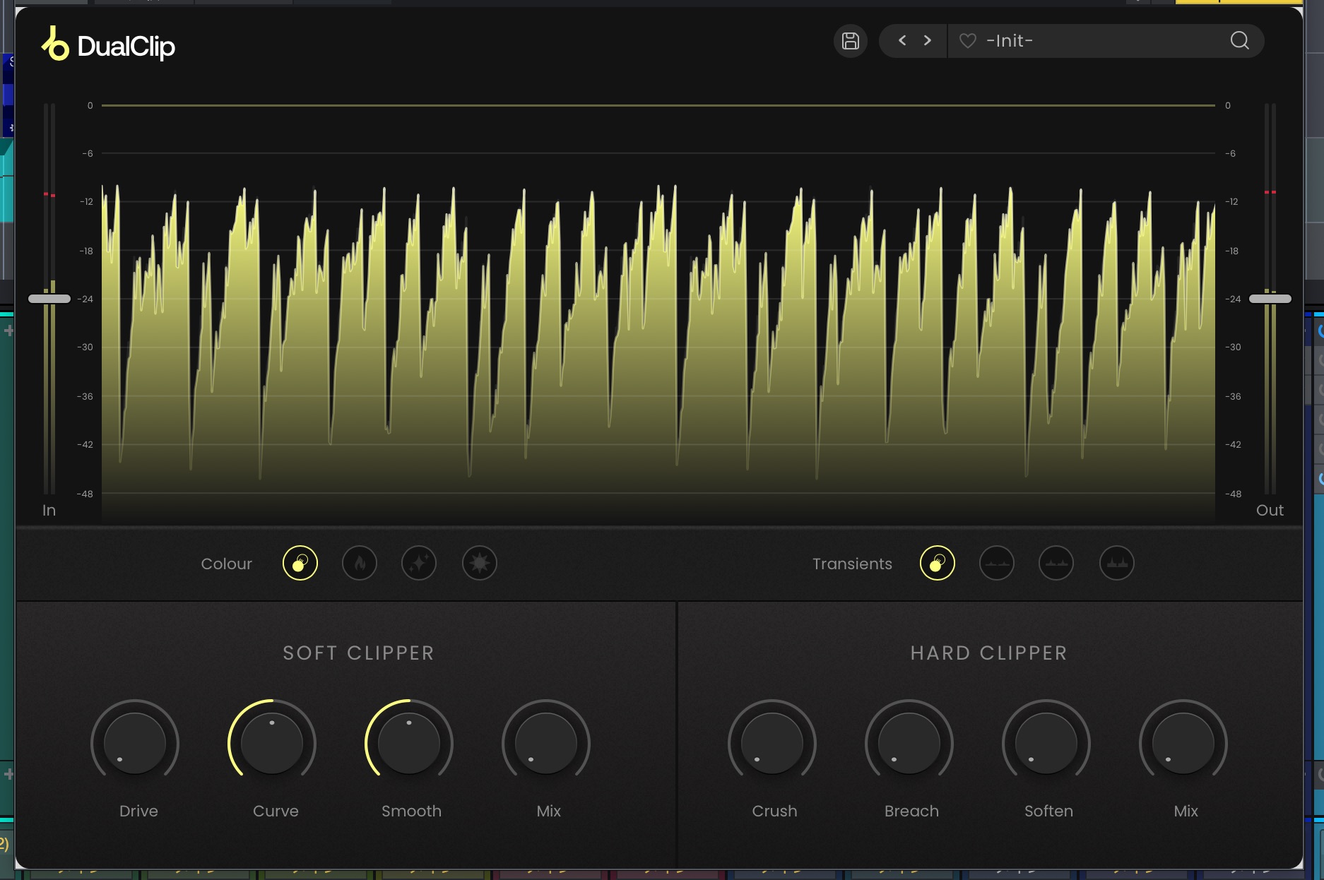
Task: Click the Soft Clipper Curve knob
Action: click(x=272, y=744)
